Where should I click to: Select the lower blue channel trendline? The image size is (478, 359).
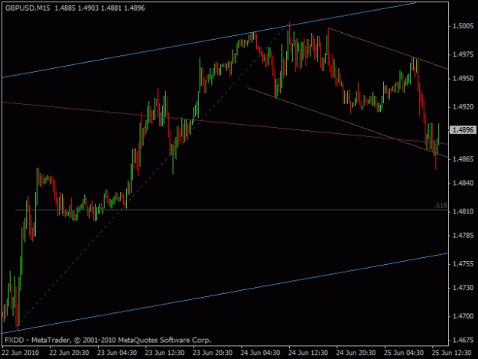coord(226,293)
